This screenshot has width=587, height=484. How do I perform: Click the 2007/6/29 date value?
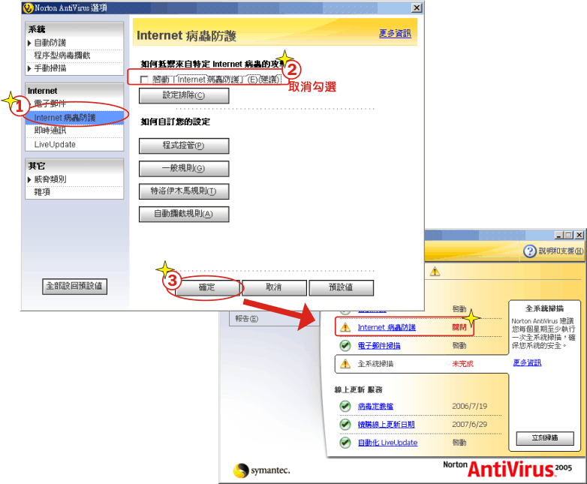coord(470,425)
